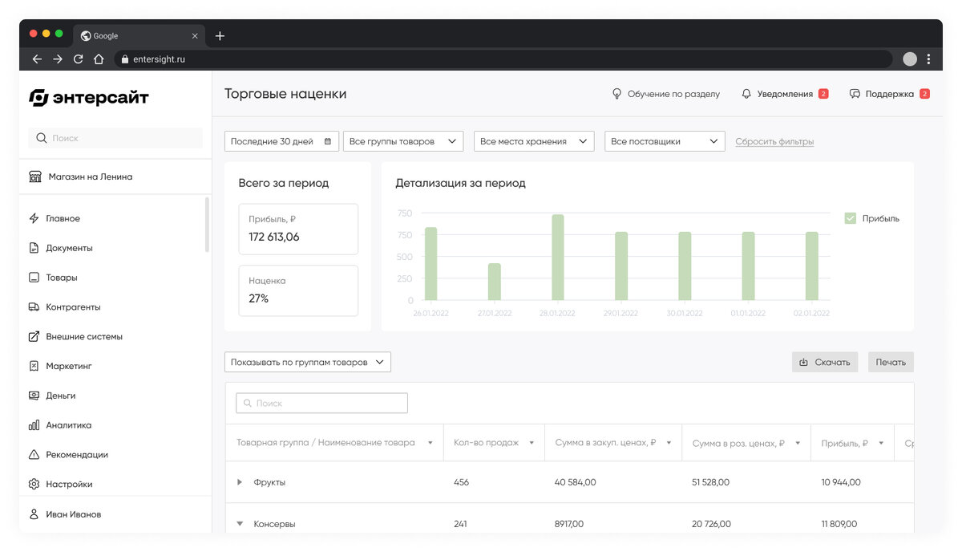
Task: Open Показывать по группам товаров dropdown
Action: (x=308, y=362)
